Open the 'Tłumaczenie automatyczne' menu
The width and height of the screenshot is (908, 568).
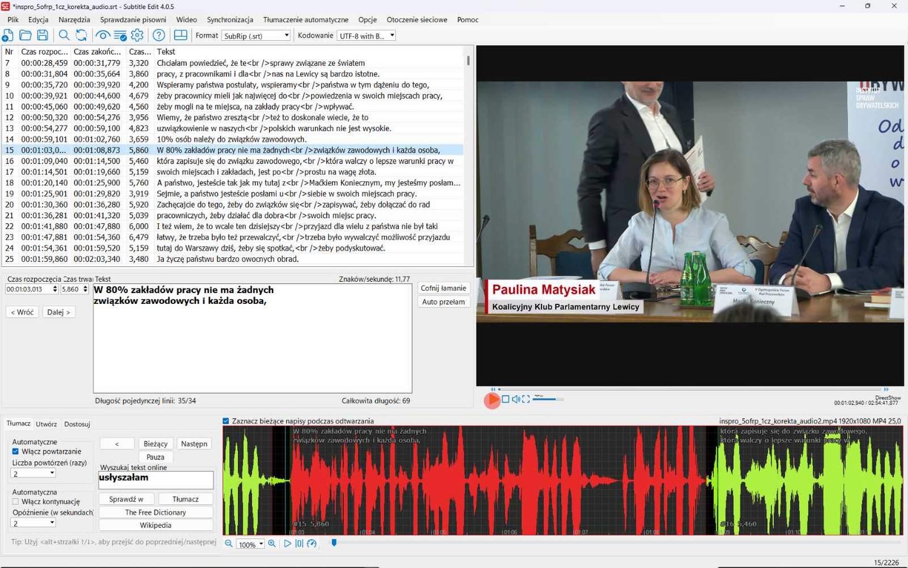pyautogui.click(x=306, y=19)
